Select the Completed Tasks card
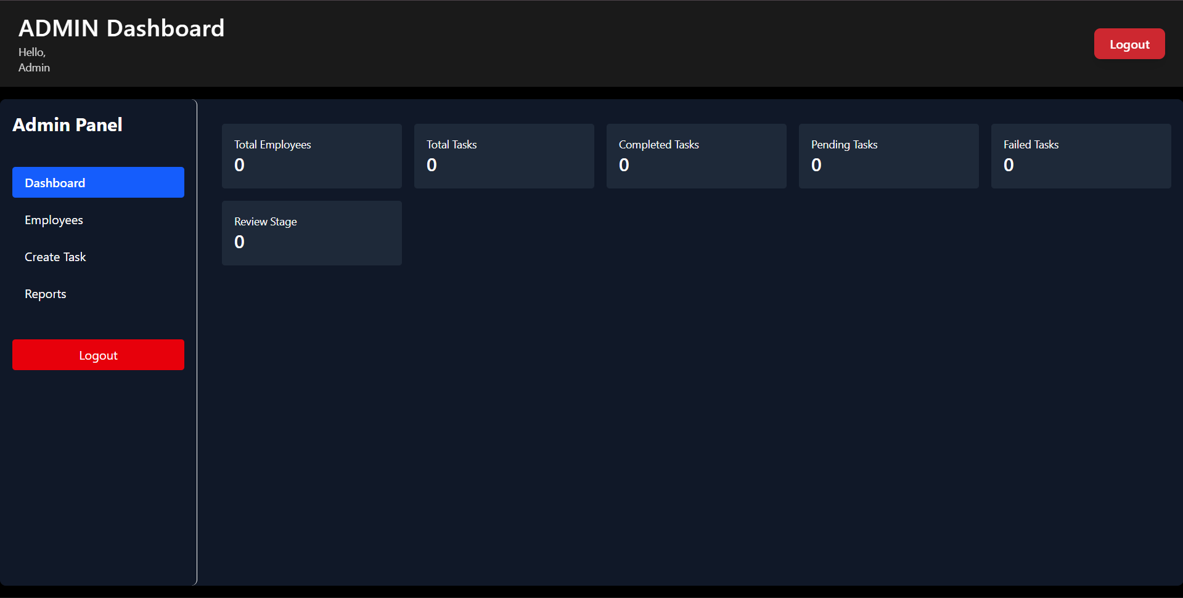1183x598 pixels. click(697, 156)
